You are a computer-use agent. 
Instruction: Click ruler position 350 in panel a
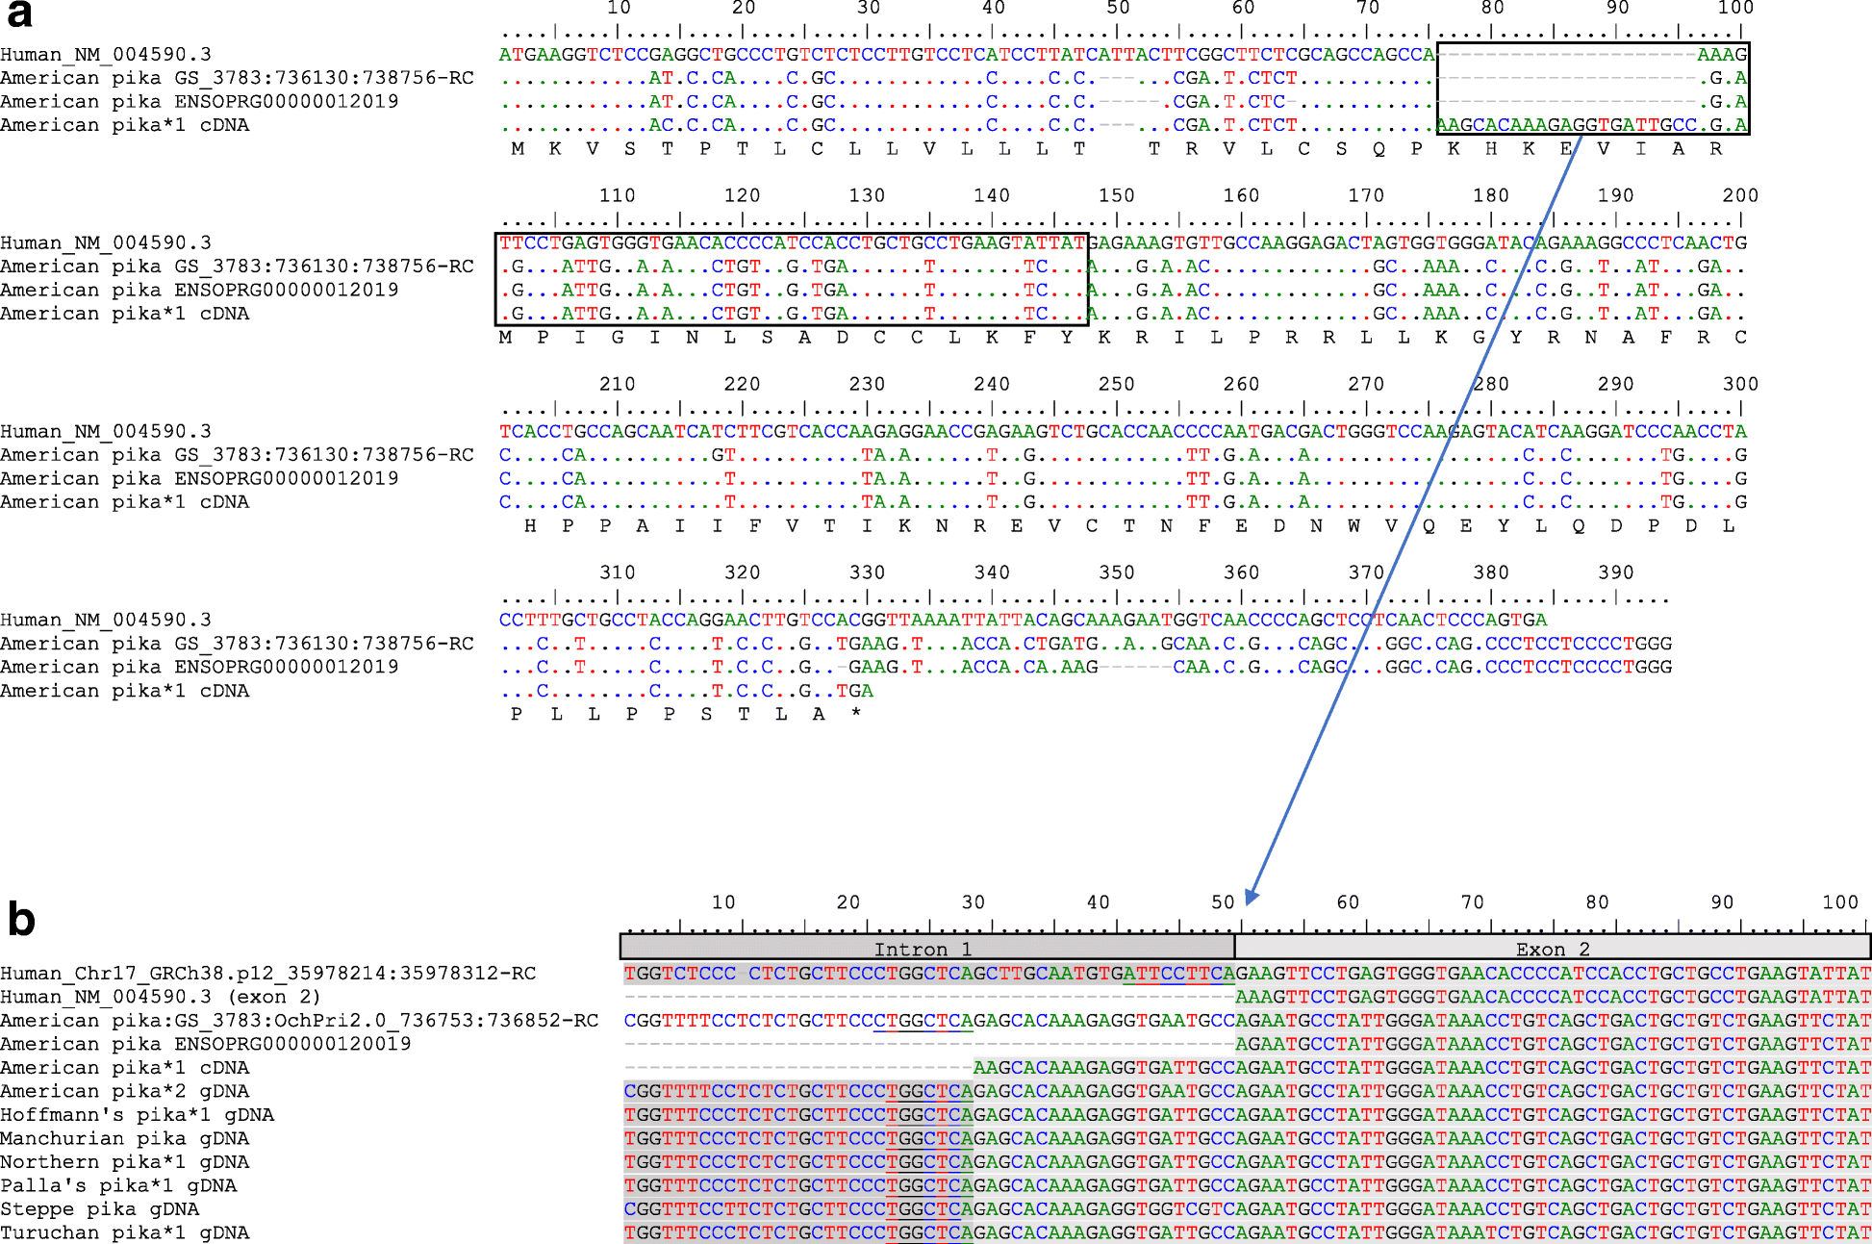[1117, 573]
